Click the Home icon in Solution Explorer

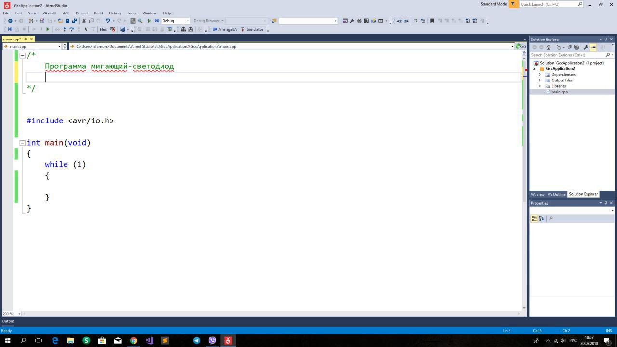(x=548, y=47)
